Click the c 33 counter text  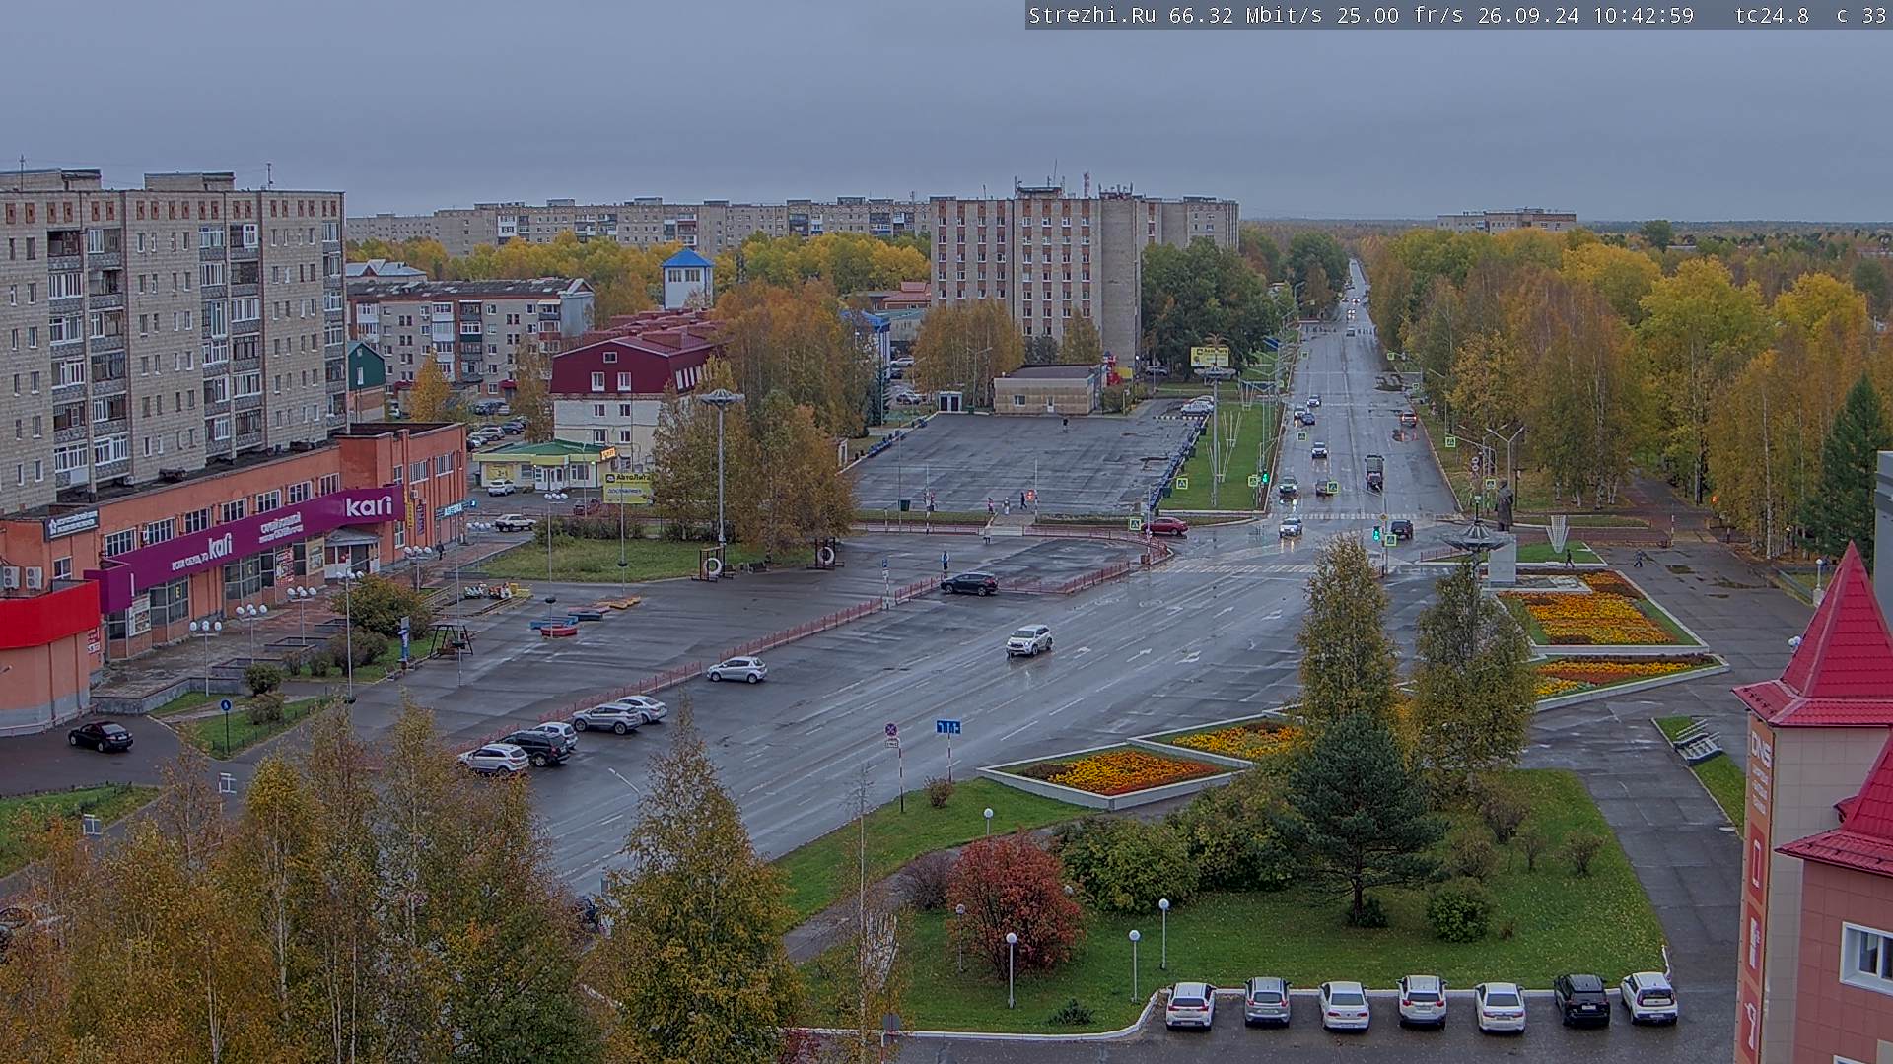(1860, 16)
